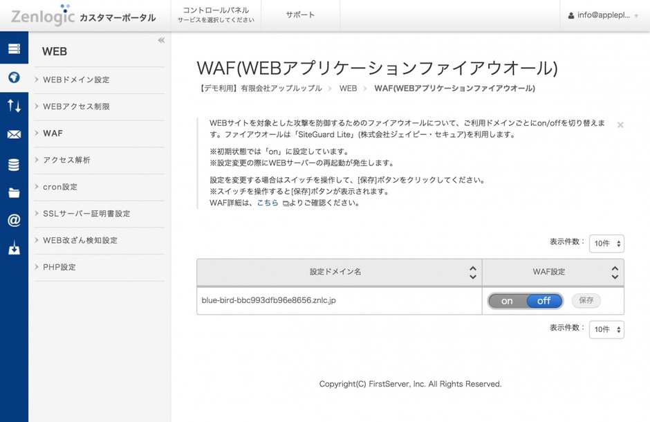The height and width of the screenshot is (422, 650).
Task: Click the envelope mail icon in sidebar
Action: 14,135
